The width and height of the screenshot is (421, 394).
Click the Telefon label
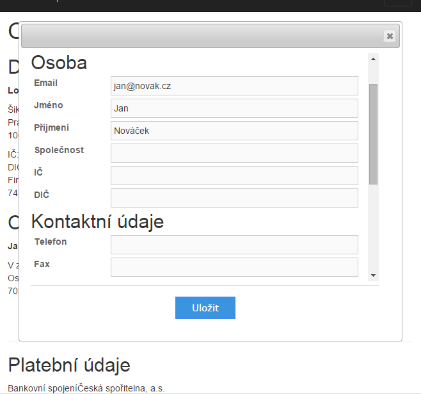coord(51,242)
